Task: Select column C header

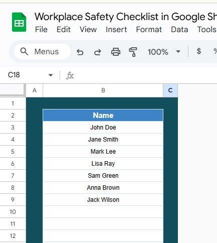Action: tap(170, 90)
